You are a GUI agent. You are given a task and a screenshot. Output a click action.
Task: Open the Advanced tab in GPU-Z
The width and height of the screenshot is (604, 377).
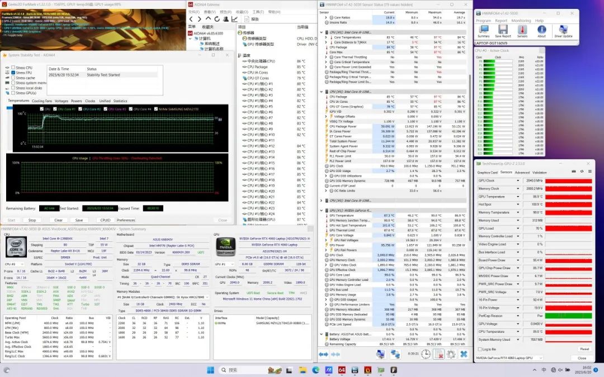(x=522, y=173)
